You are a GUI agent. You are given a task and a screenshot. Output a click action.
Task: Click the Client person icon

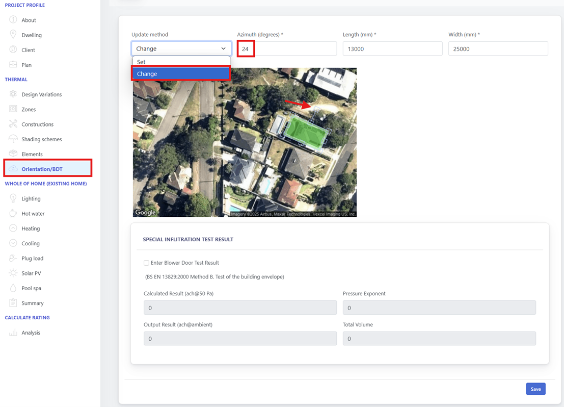13,49
